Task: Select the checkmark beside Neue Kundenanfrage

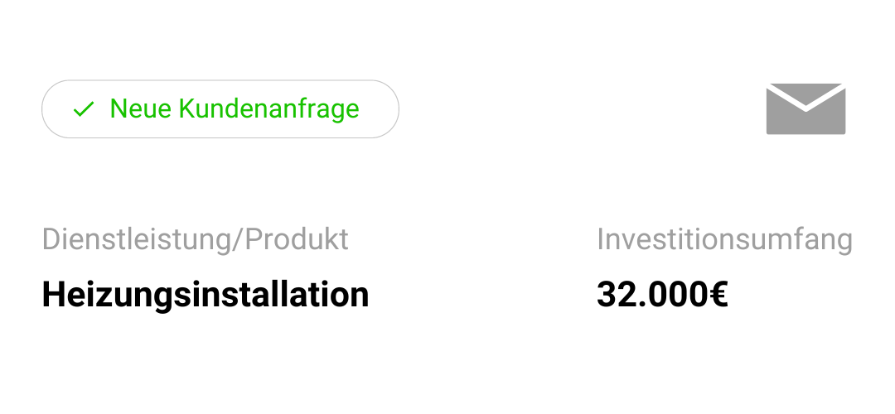Action: click(84, 109)
